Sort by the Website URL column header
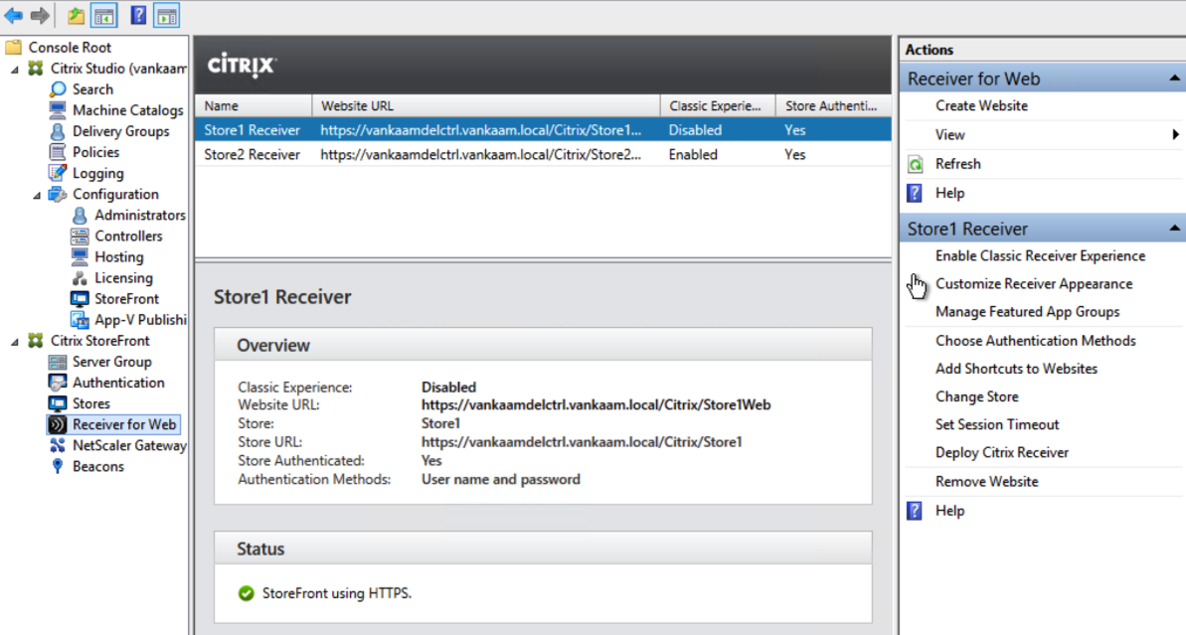The height and width of the screenshot is (635, 1186). point(485,105)
